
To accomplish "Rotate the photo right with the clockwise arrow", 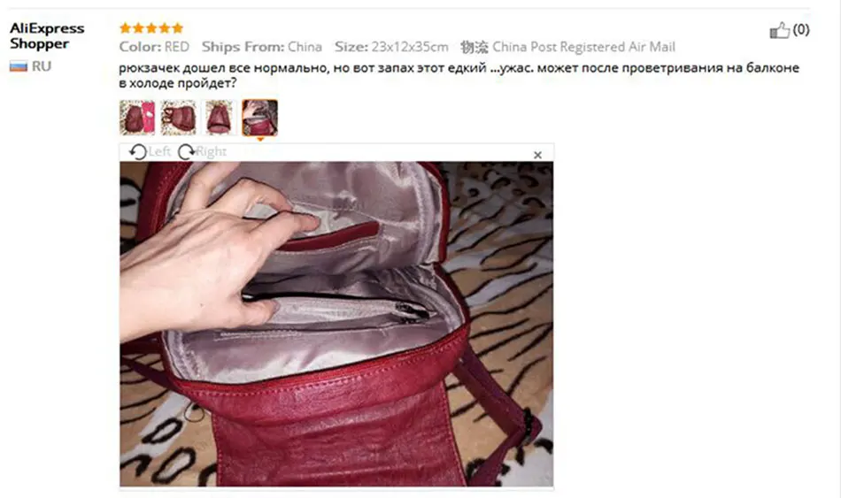I will [186, 152].
